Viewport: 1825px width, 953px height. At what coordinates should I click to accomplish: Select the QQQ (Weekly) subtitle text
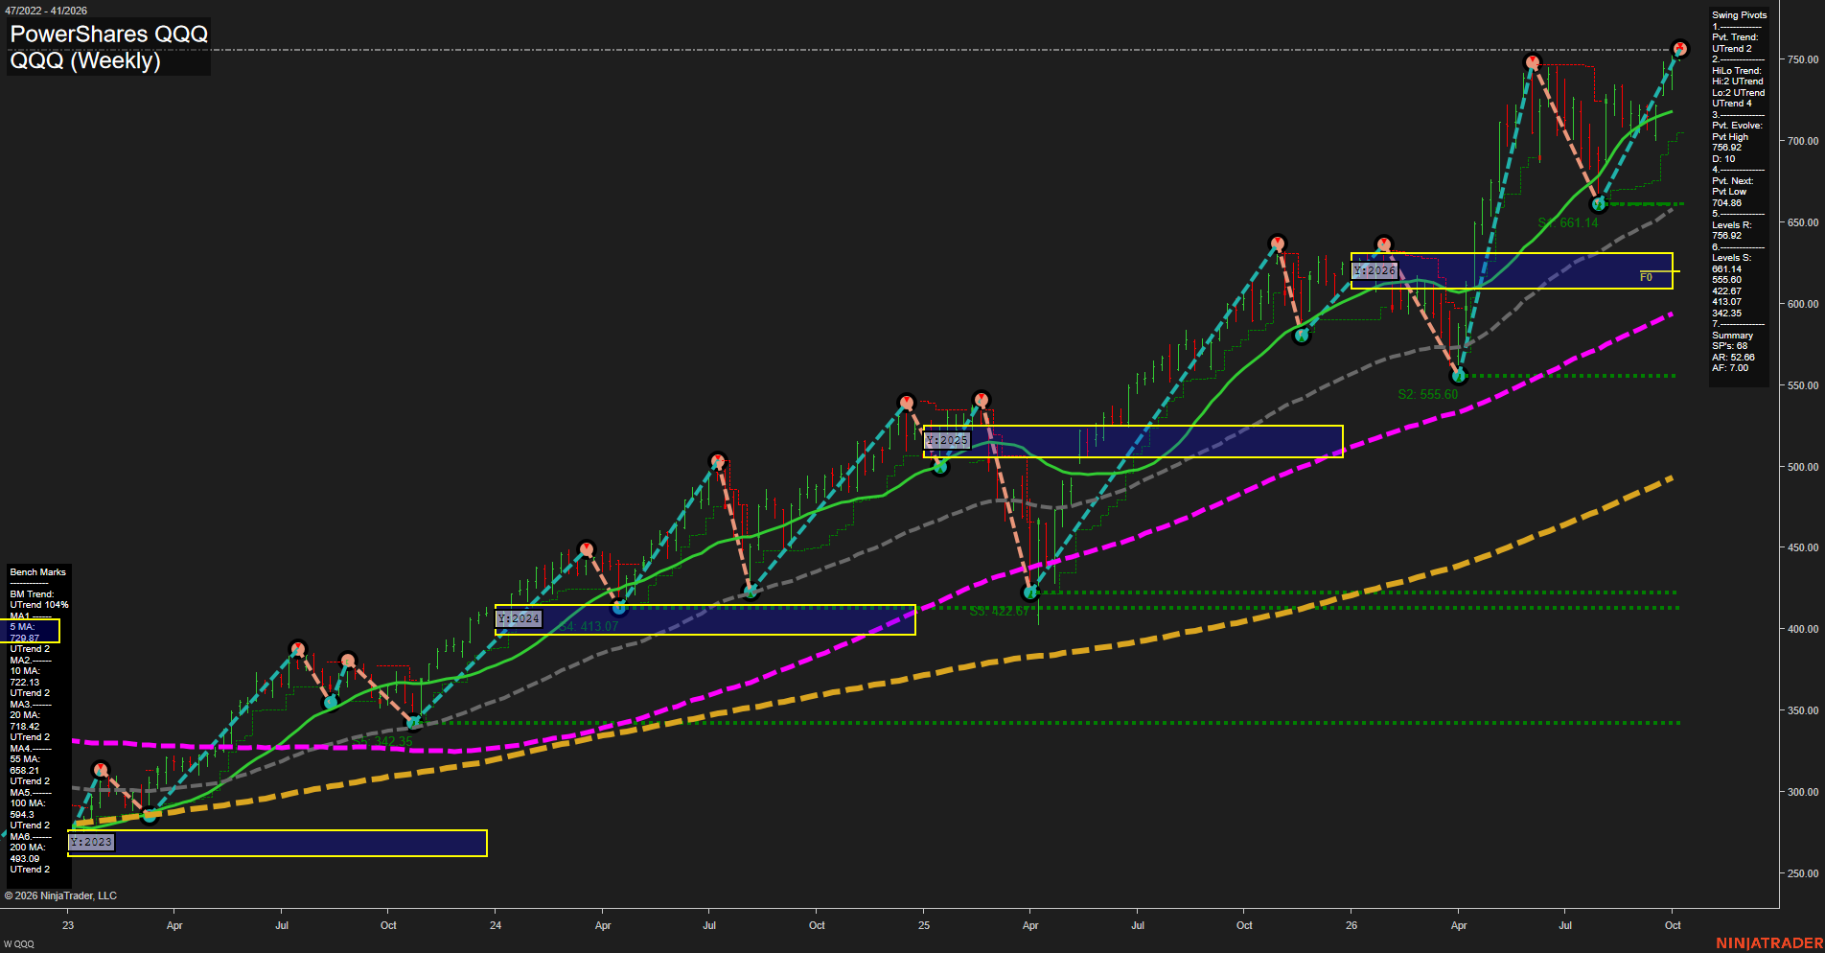[x=85, y=60]
